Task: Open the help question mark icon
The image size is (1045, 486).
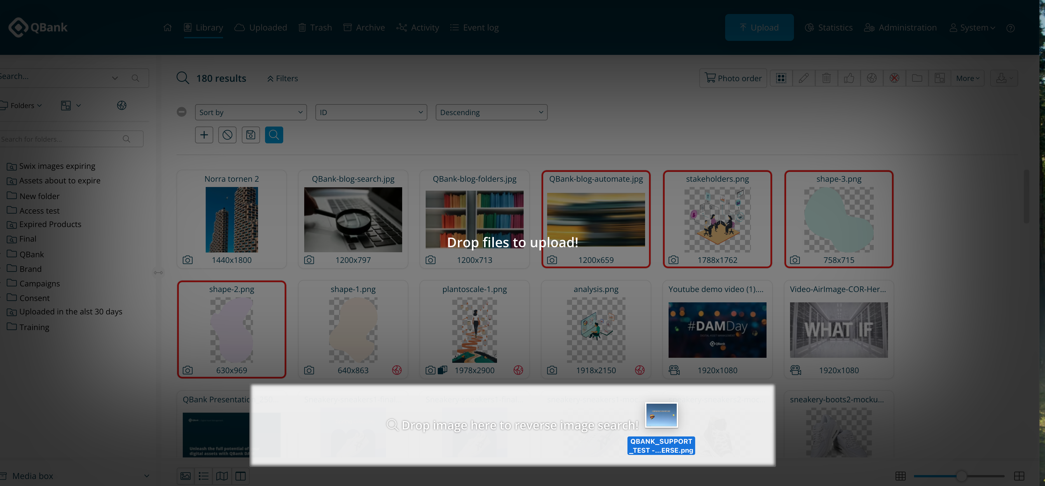Action: coord(1011,28)
